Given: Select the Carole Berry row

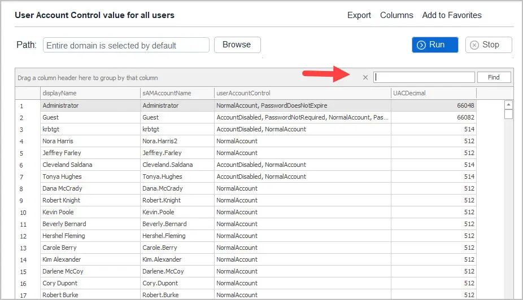Looking at the screenshot, I should [246, 248].
